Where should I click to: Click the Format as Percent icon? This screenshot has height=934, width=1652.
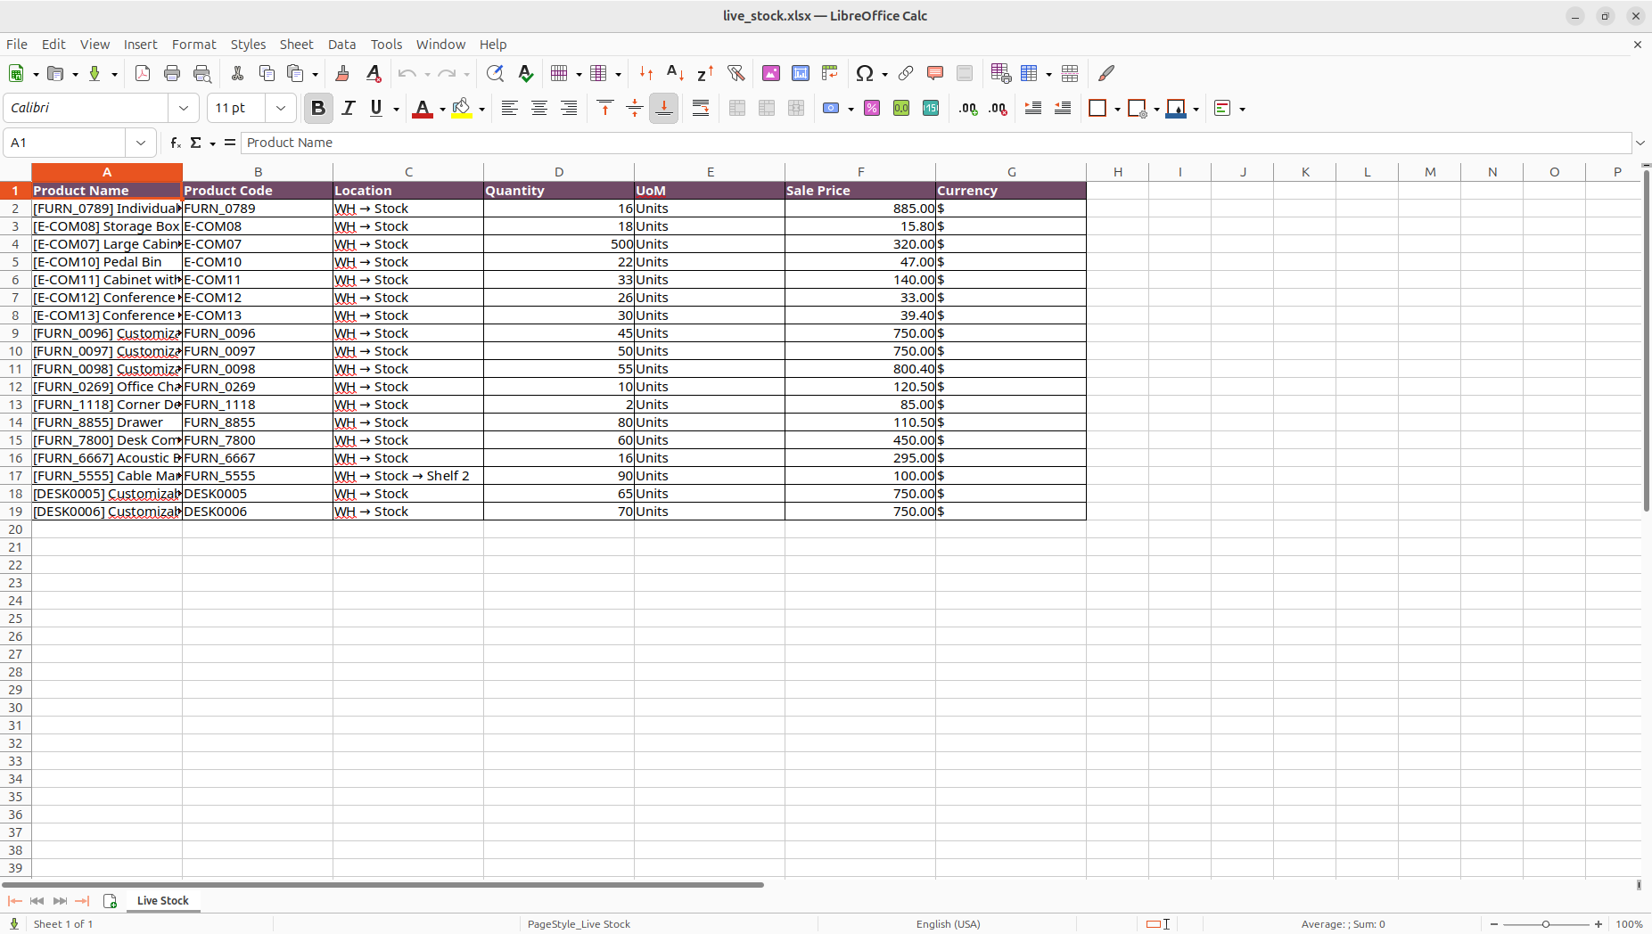click(x=872, y=108)
